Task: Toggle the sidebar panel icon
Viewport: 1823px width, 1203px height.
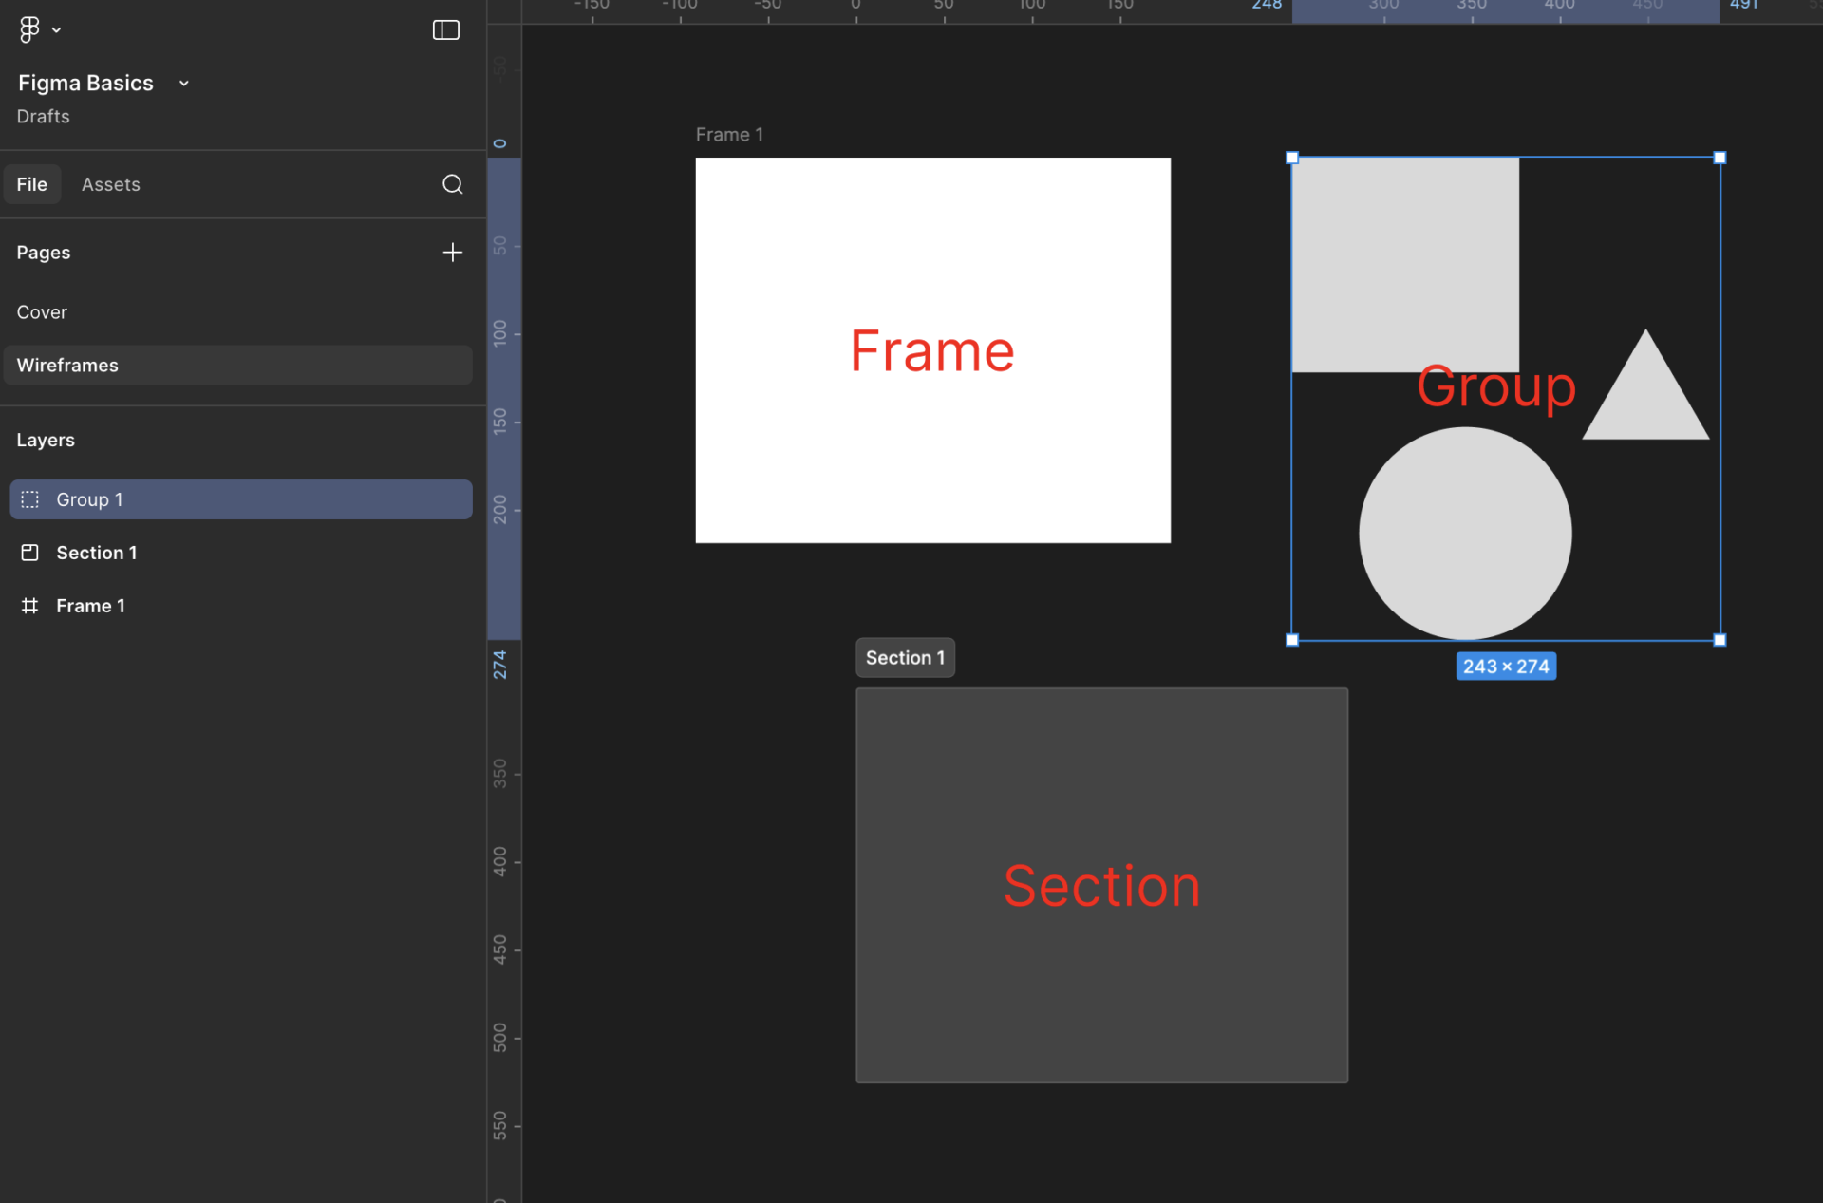Action: point(445,30)
